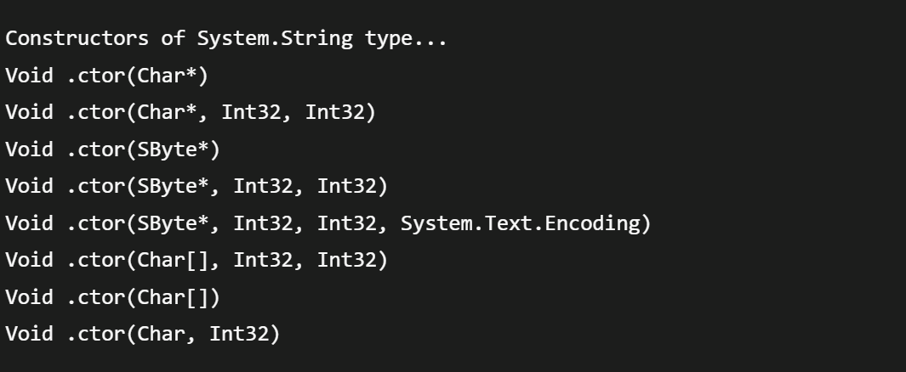This screenshot has height=372, width=906.
Task: Click the "Constructors of System.String type..." header line
Action: click(x=226, y=39)
